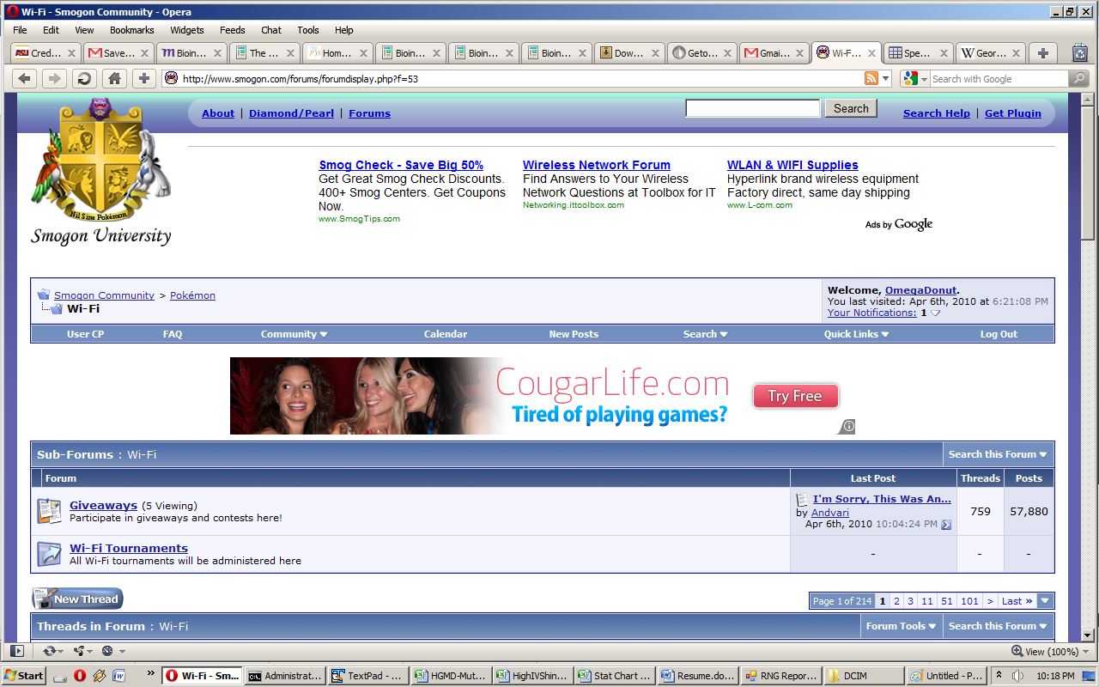Open the File menu

tap(20, 30)
